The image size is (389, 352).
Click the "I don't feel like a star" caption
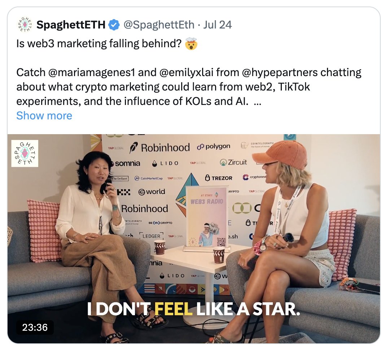coord(193,310)
